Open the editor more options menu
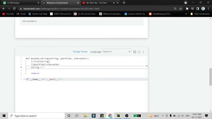The height and width of the screenshot is (119, 212). 143,52
